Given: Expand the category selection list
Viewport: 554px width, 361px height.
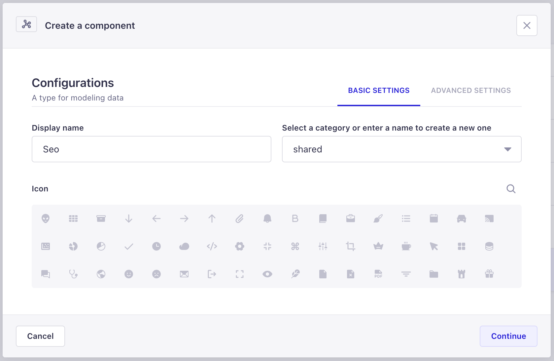Looking at the screenshot, I should [508, 149].
